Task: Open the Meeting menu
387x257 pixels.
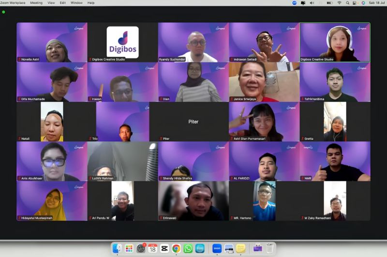Action: (x=36, y=3)
